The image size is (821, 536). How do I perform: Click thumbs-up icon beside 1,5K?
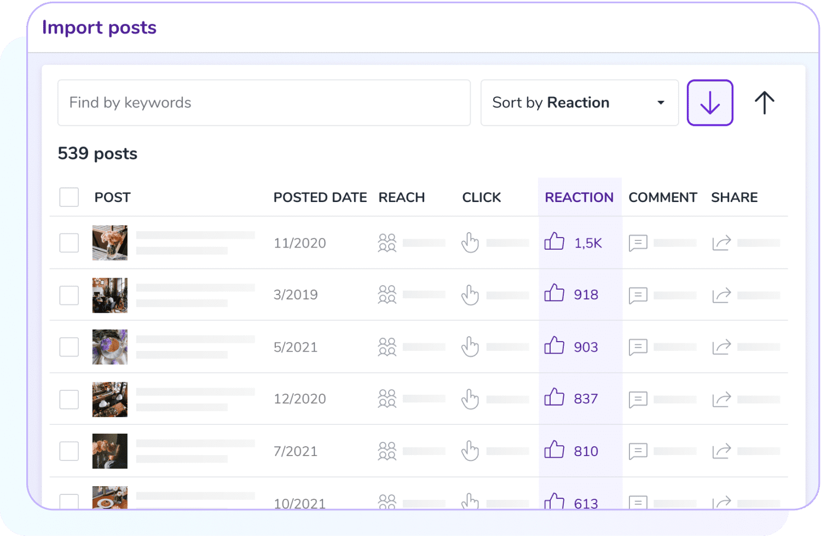tap(554, 241)
